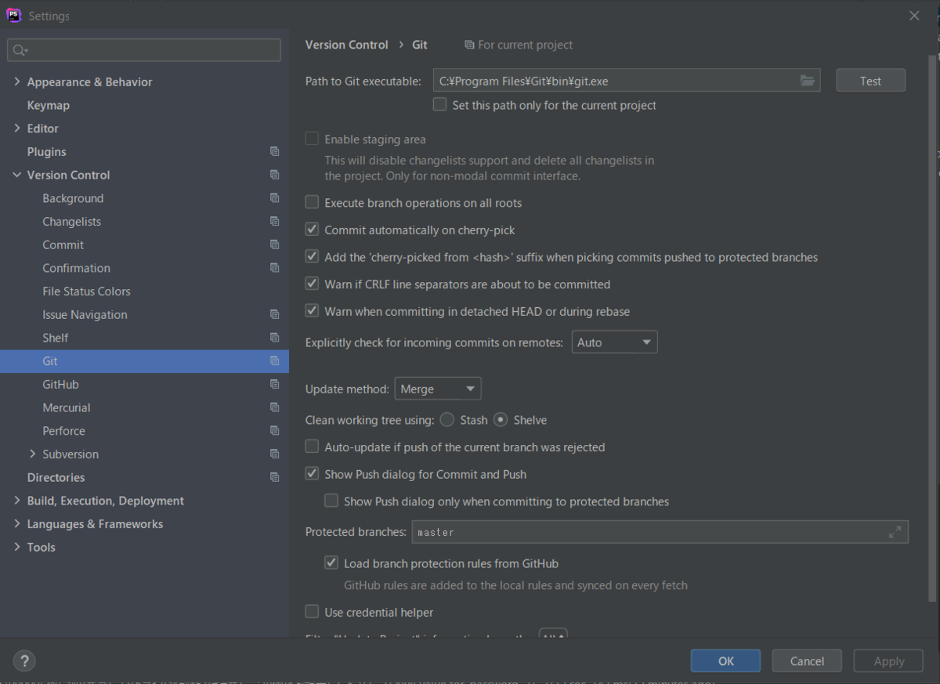Click the settings panel vertical scrollbar
Screen dimensions: 940x684
click(x=931, y=329)
